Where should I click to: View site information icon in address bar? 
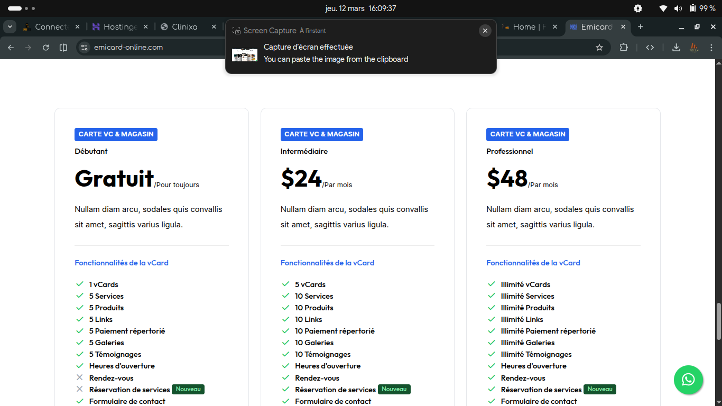(84, 48)
